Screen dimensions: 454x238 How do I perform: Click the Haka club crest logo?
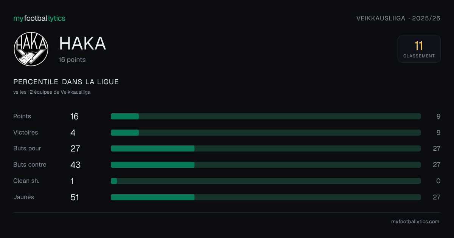[x=31, y=49]
